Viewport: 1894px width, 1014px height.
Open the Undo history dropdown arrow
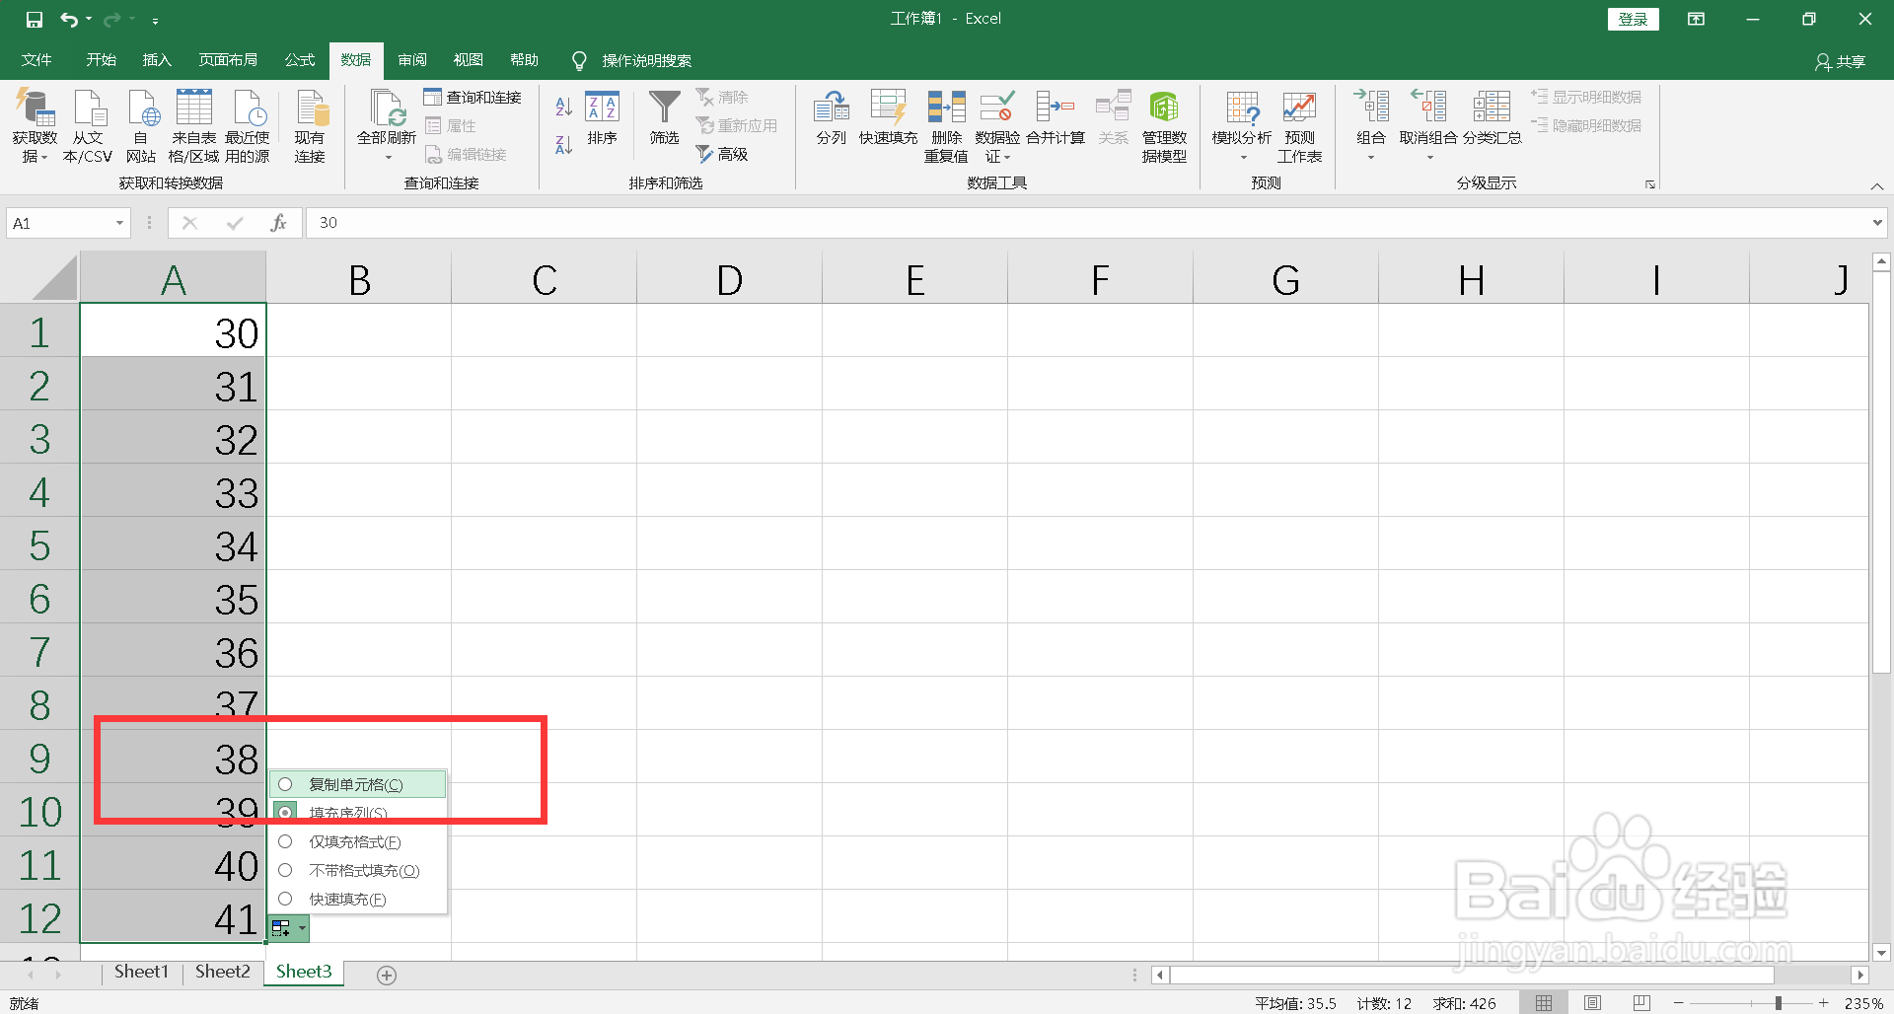click(x=89, y=20)
